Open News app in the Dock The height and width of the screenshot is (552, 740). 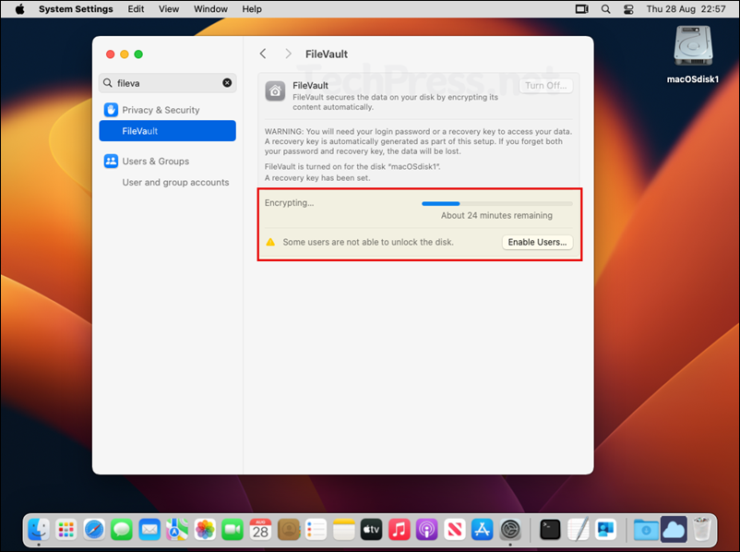[x=455, y=529]
